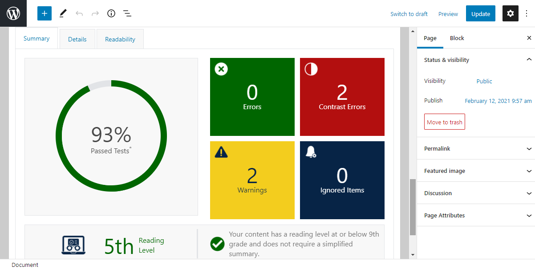Toggle the settings gear icon
The width and height of the screenshot is (535, 270).
[511, 13]
